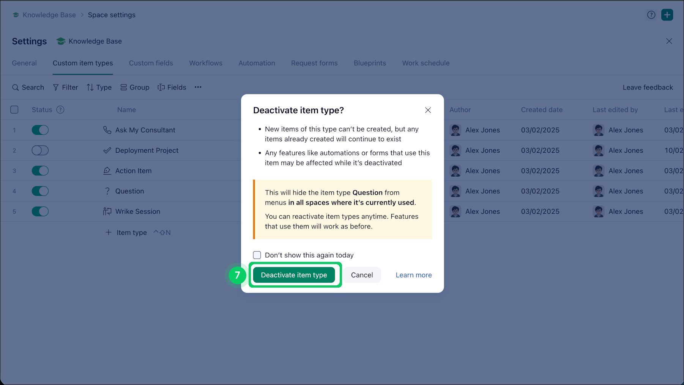The image size is (684, 385).
Task: Click the Name column header
Action: point(126,110)
